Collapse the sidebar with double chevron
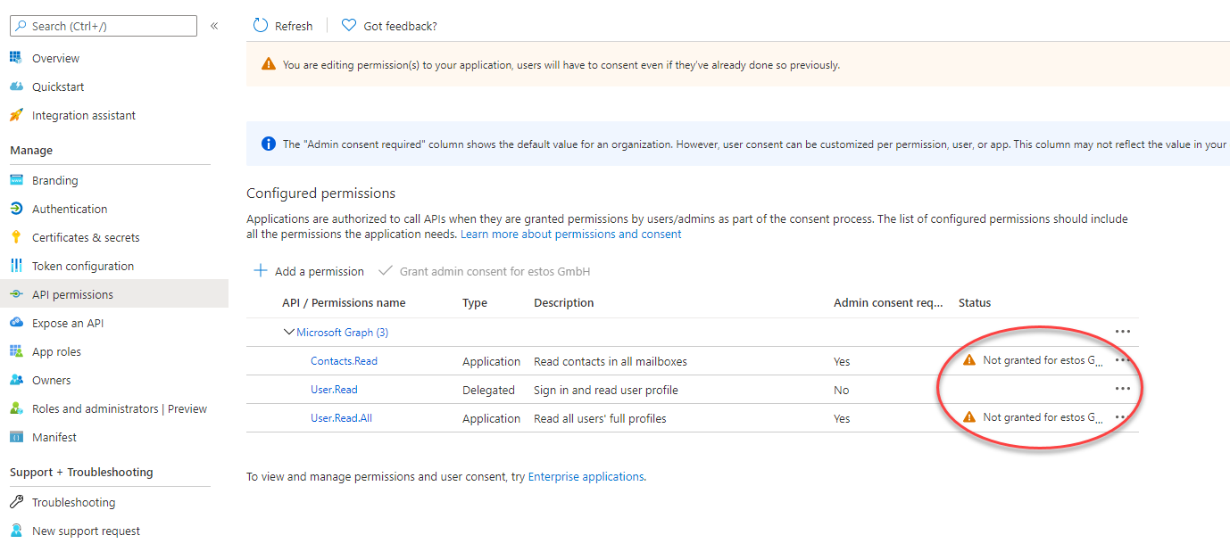Image resolution: width=1230 pixels, height=560 pixels. coord(214,26)
